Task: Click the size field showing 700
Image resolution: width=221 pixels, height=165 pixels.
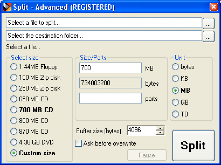Action: pyautogui.click(x=111, y=68)
